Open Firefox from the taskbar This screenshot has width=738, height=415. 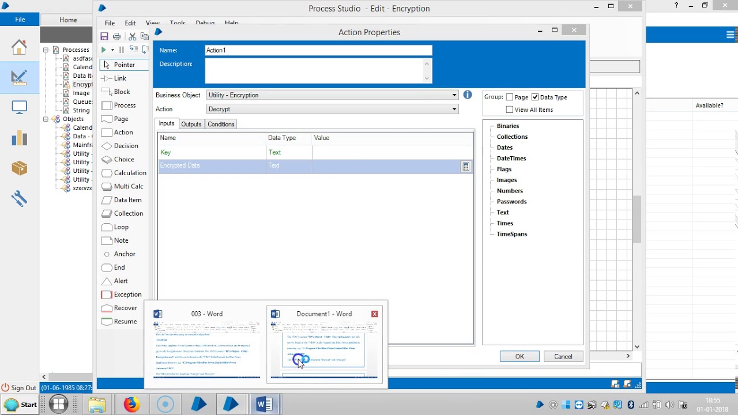tap(132, 405)
